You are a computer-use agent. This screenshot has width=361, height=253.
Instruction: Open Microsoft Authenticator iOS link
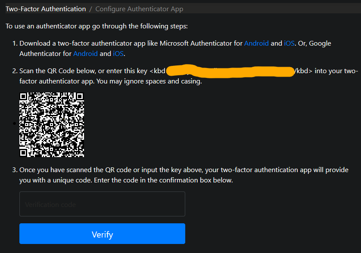pos(289,43)
